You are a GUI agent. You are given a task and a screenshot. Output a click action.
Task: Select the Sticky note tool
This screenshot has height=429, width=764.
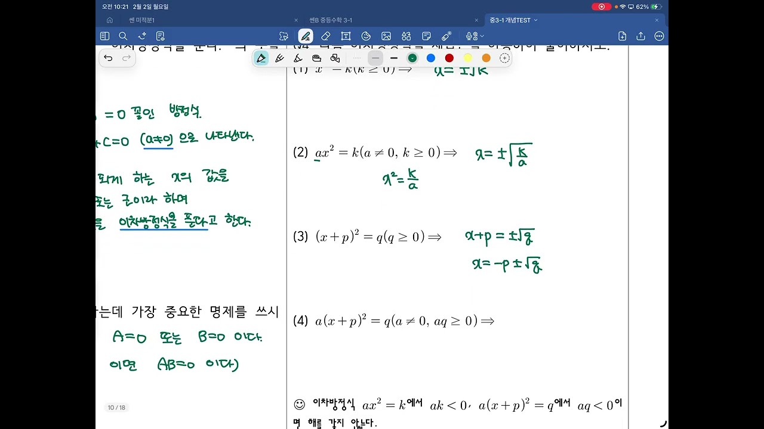pyautogui.click(x=426, y=36)
